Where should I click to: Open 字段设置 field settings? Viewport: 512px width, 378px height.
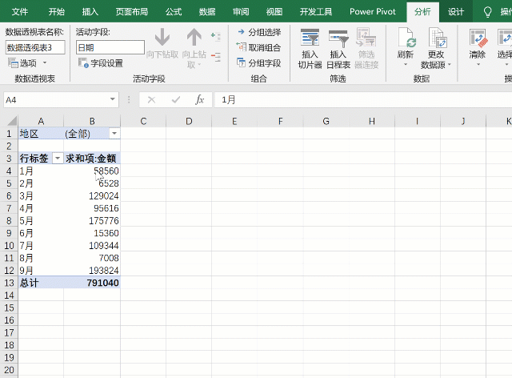coord(101,63)
